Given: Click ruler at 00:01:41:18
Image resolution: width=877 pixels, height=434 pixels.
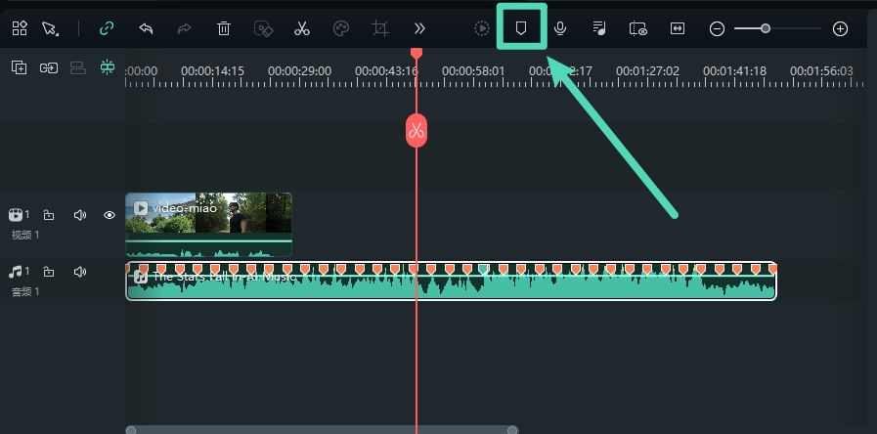Looking at the screenshot, I should (x=735, y=71).
